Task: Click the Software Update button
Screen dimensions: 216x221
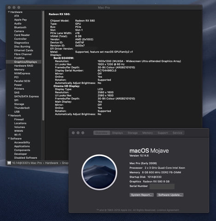Action: click(x=170, y=195)
